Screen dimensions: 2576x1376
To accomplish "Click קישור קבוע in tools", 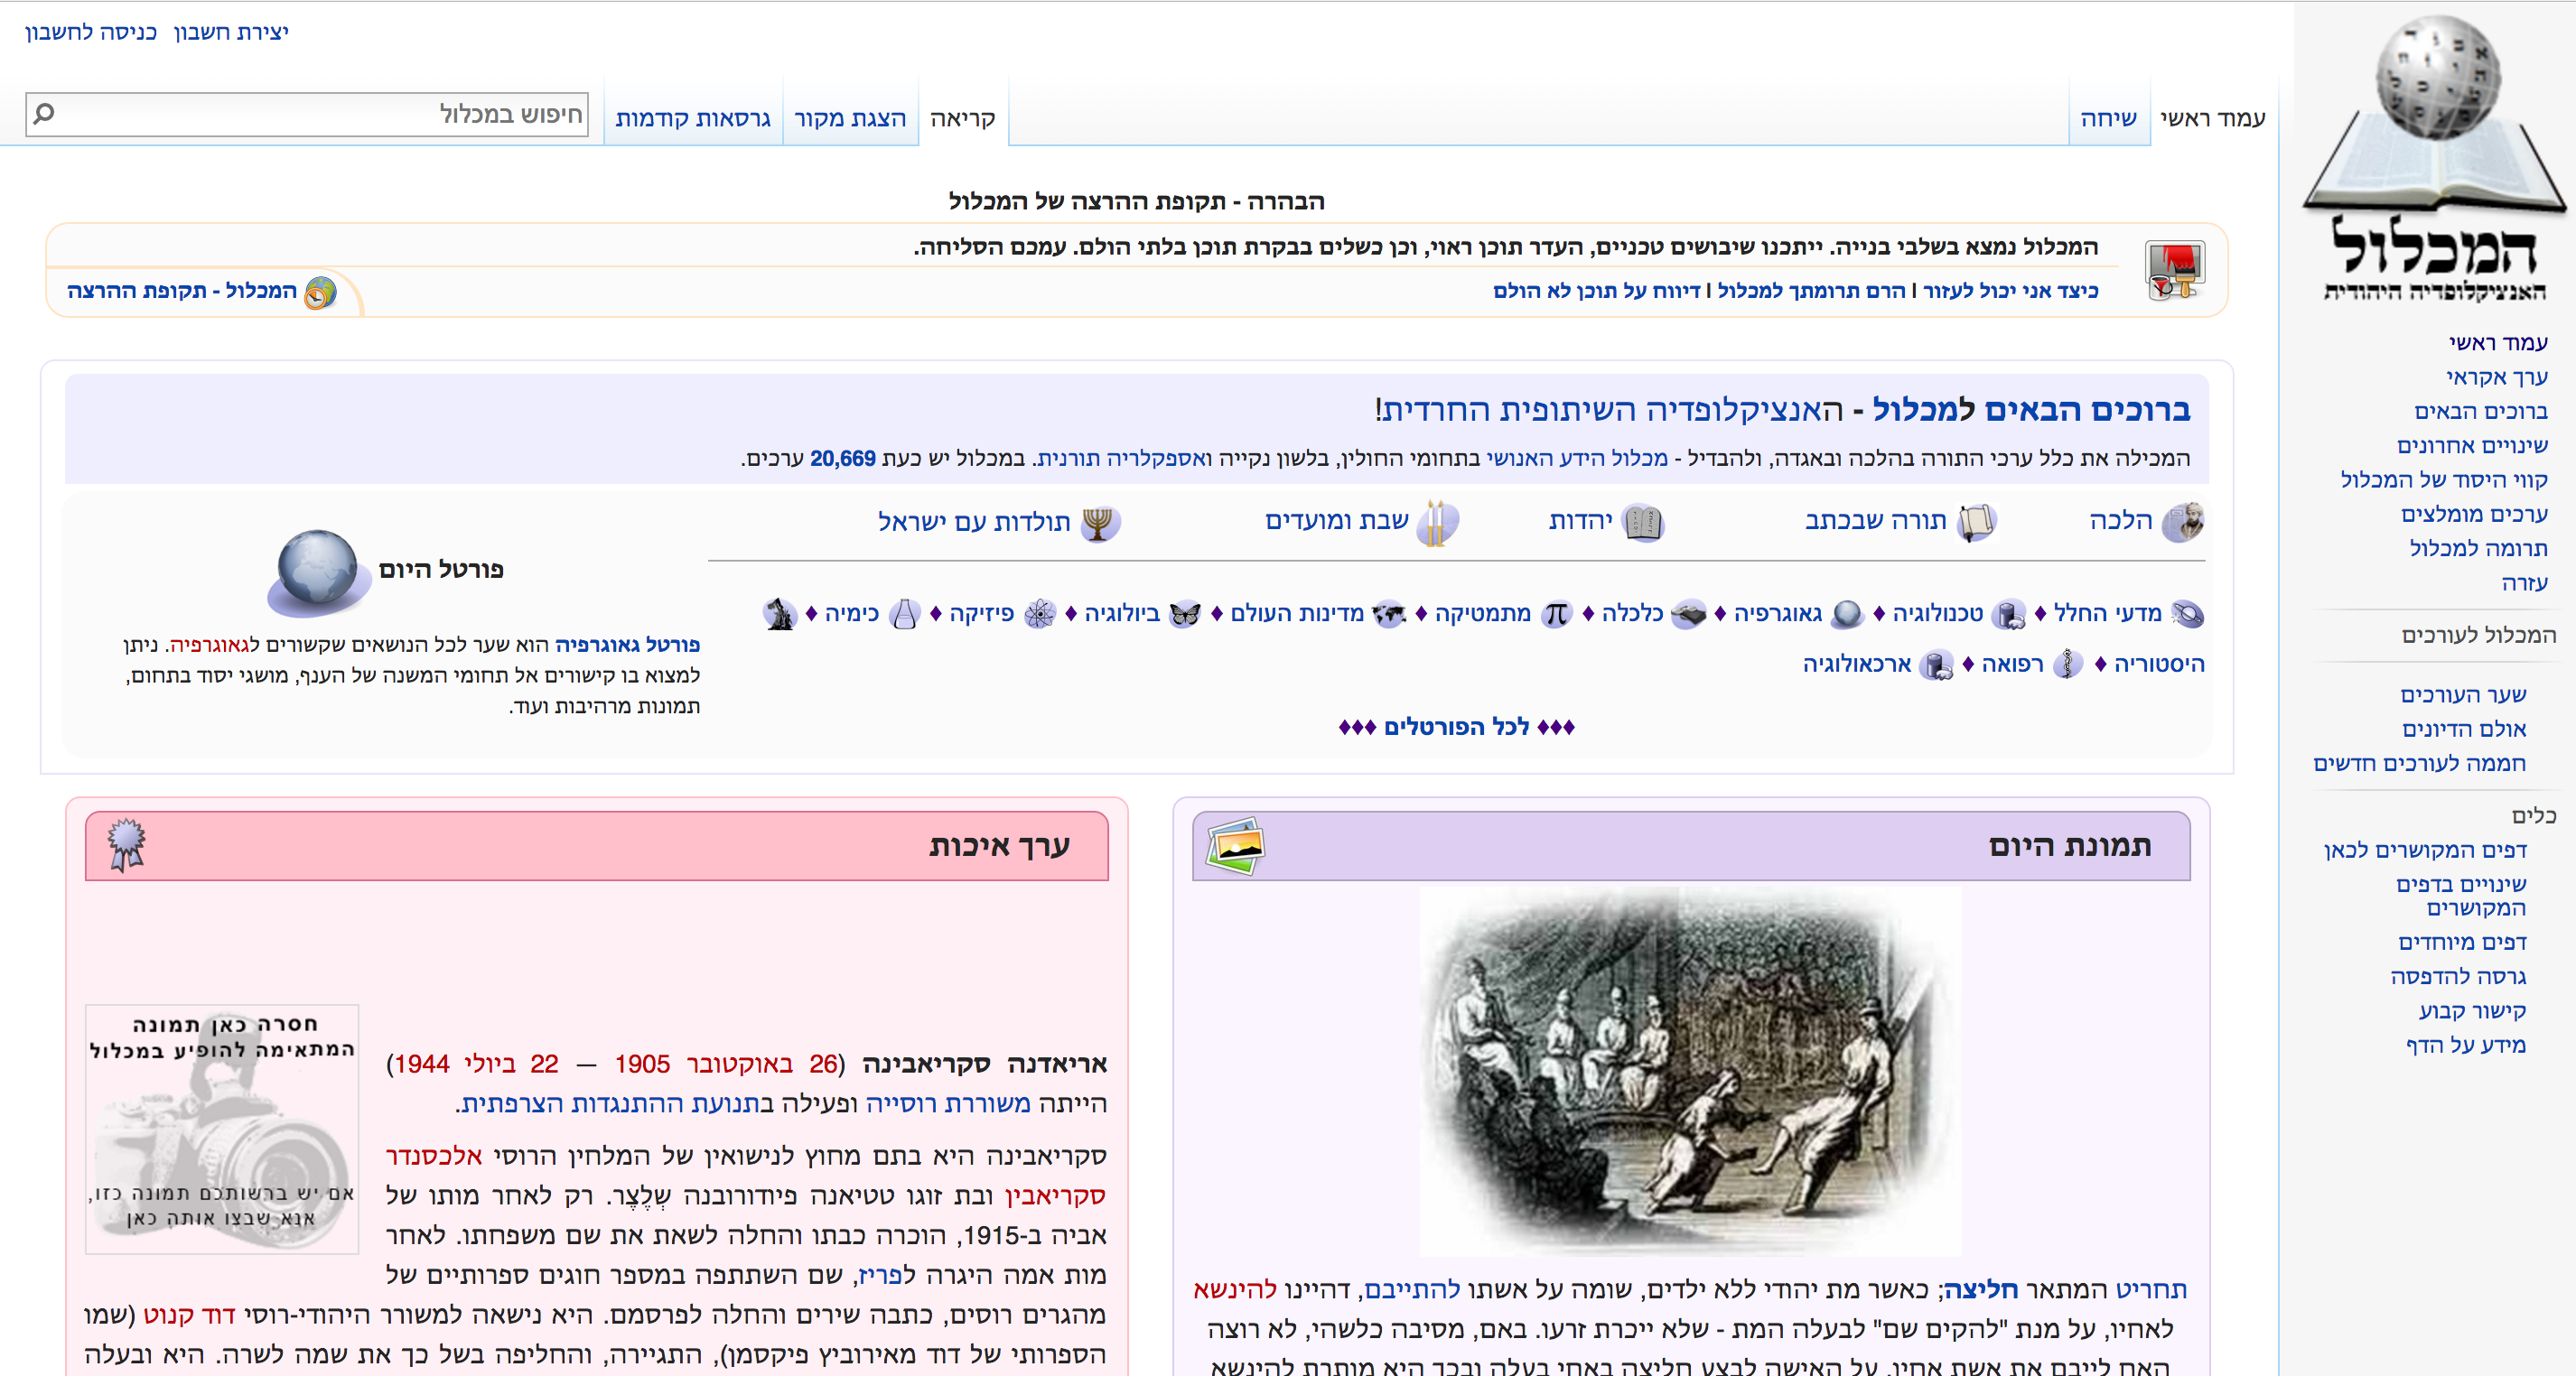I will pos(2472,1010).
